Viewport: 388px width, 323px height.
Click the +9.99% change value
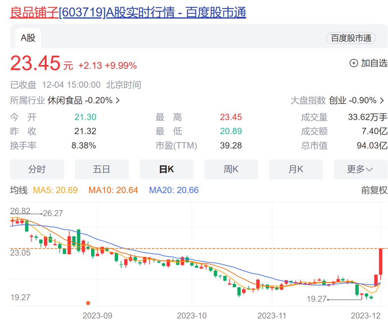(x=121, y=66)
